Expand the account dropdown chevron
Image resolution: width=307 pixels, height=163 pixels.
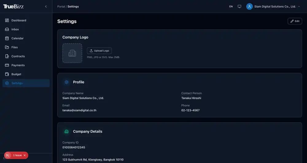[x=299, y=6]
